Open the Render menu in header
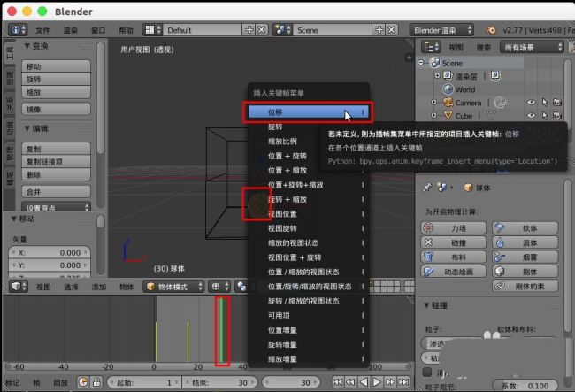575x392 pixels. coord(70,30)
